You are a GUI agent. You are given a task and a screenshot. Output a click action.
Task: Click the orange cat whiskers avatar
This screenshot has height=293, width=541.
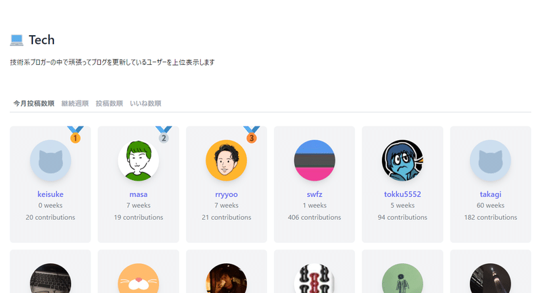[x=139, y=278]
